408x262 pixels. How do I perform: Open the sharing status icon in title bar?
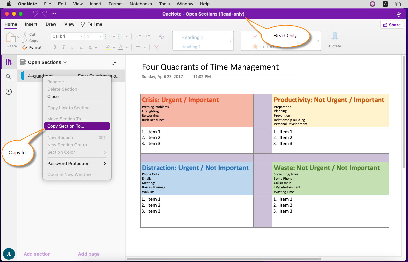pyautogui.click(x=399, y=14)
